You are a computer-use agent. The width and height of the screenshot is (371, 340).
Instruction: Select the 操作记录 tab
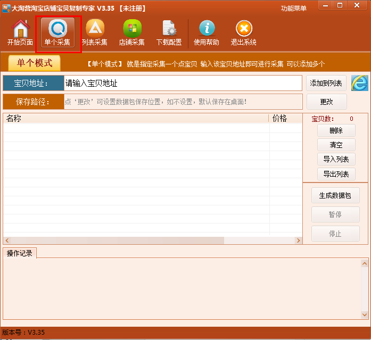pos(20,253)
